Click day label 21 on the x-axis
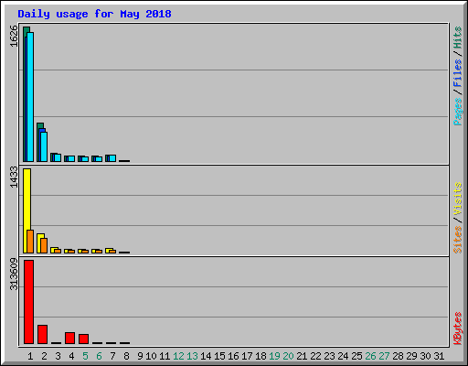 point(302,356)
